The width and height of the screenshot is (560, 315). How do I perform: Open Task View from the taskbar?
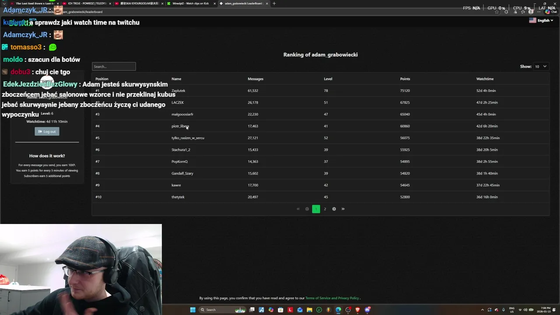point(252,310)
